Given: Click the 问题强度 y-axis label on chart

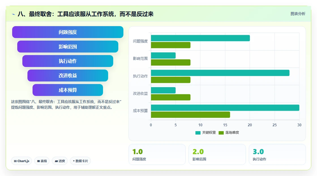Looking at the screenshot, I should [140, 41].
